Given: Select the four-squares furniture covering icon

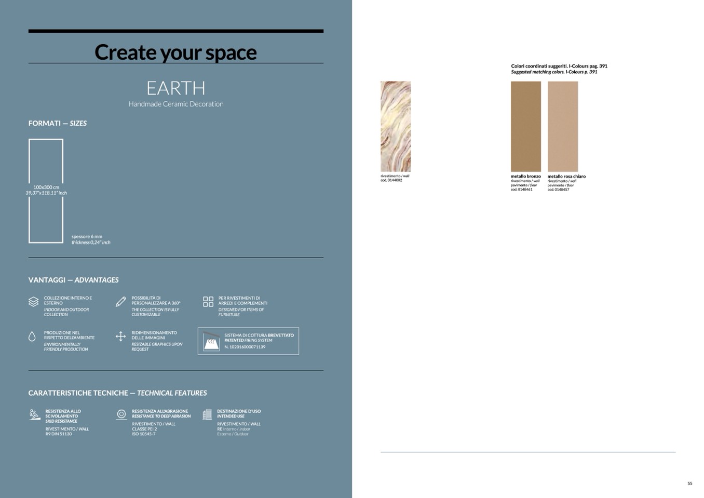Looking at the screenshot, I should tap(208, 302).
